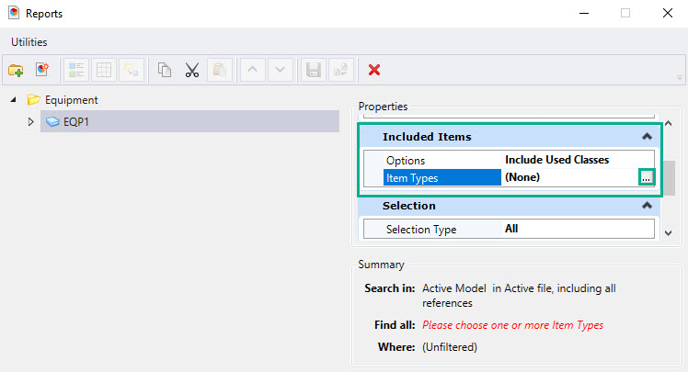
Task: Click the Paste clipboard icon
Action: point(220,70)
